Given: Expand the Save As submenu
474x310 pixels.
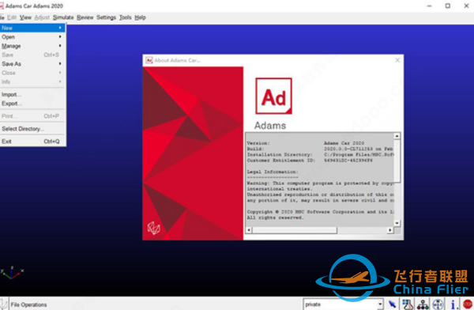Looking at the screenshot, I should tap(32, 64).
